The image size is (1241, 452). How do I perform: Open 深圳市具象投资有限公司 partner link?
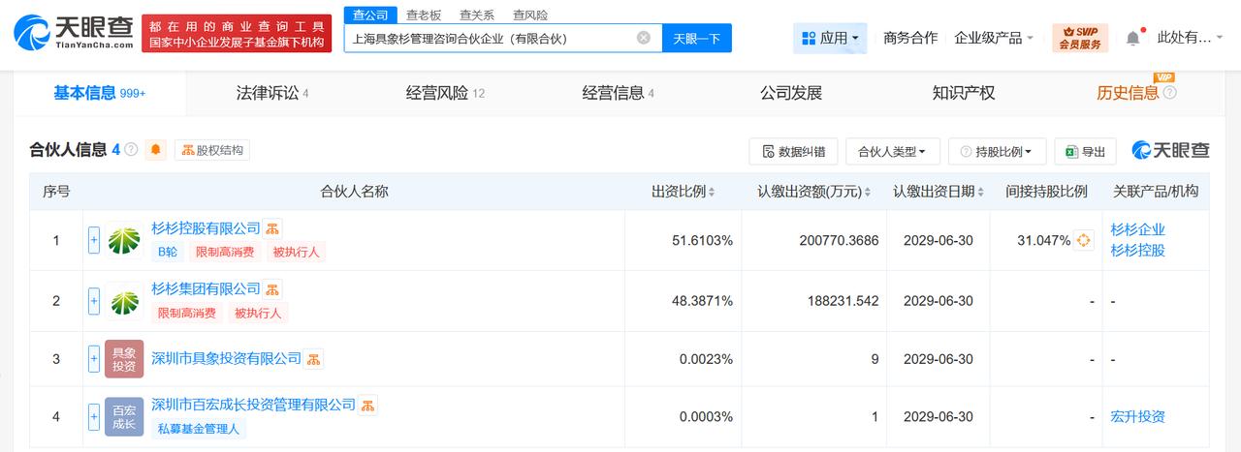click(227, 359)
